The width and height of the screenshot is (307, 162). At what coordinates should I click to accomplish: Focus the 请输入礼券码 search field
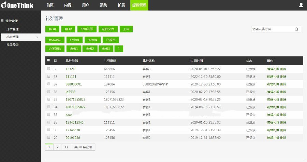(x=272, y=29)
